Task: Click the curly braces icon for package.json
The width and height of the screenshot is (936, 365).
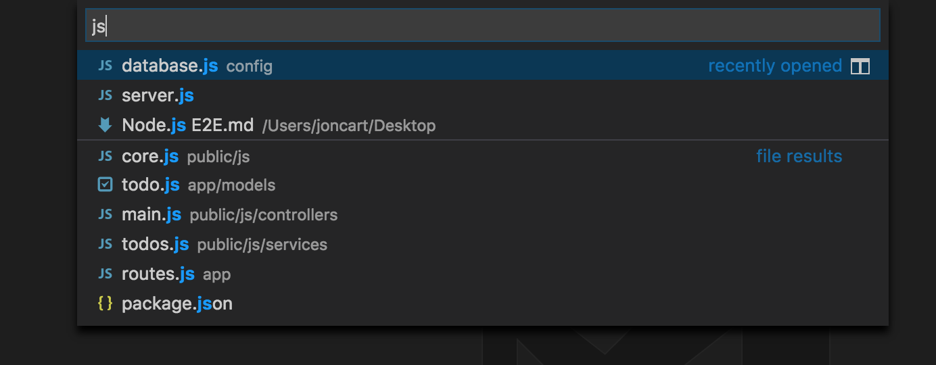Action: pos(105,303)
